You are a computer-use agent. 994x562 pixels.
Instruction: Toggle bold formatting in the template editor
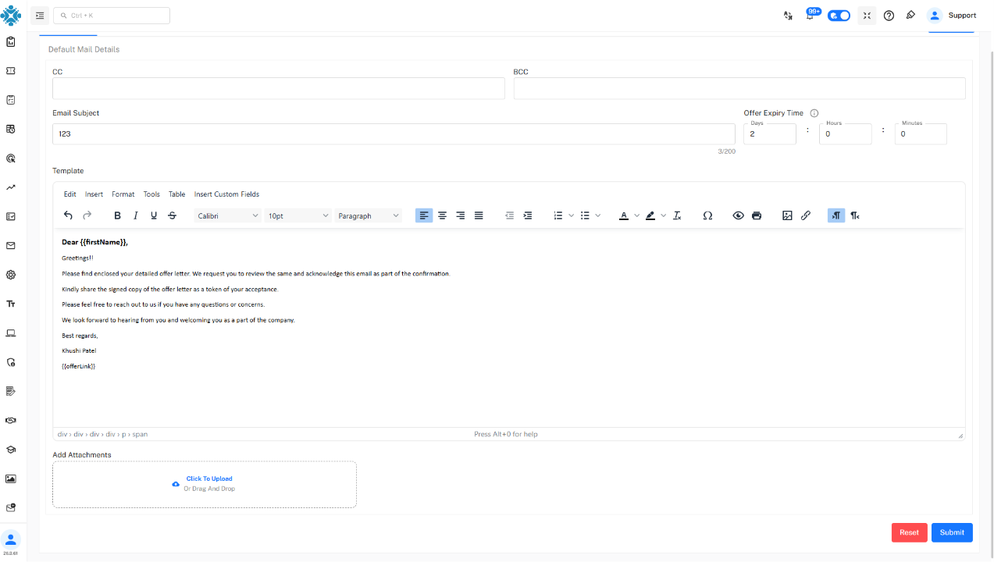(x=117, y=215)
